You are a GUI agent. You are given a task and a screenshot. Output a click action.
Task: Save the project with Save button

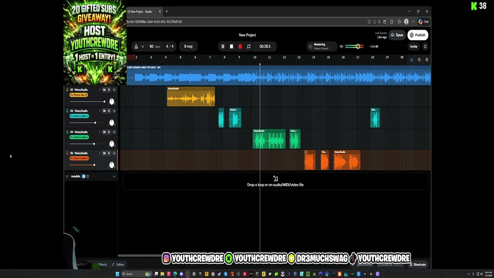[397, 35]
